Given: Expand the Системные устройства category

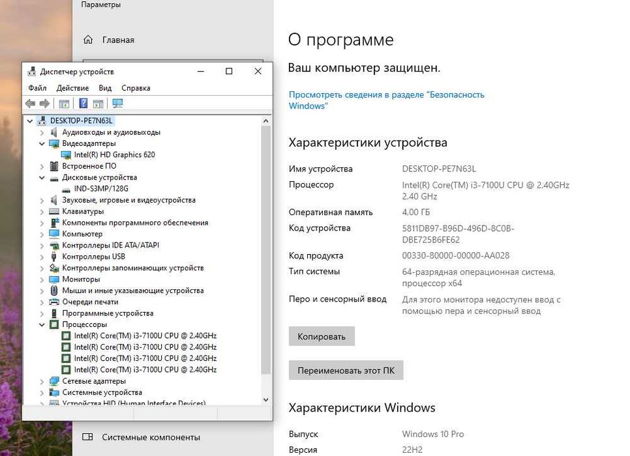Looking at the screenshot, I should [x=42, y=393].
